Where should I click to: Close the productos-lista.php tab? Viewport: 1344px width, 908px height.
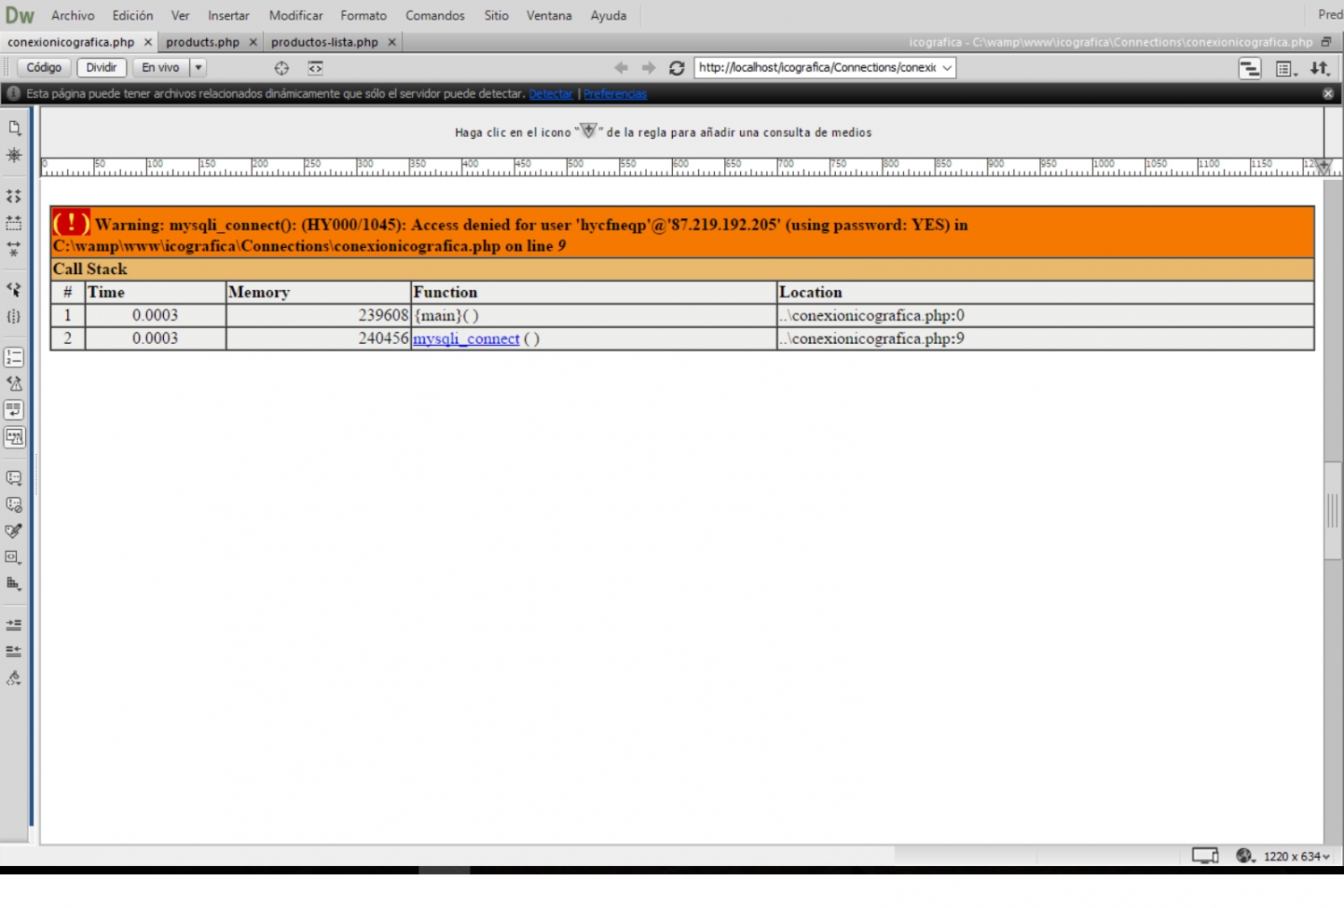click(x=392, y=42)
